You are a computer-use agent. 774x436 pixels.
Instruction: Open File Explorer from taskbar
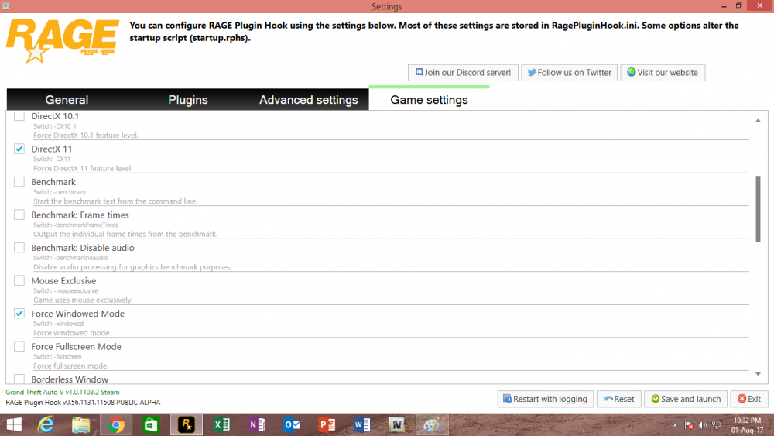pyautogui.click(x=81, y=424)
